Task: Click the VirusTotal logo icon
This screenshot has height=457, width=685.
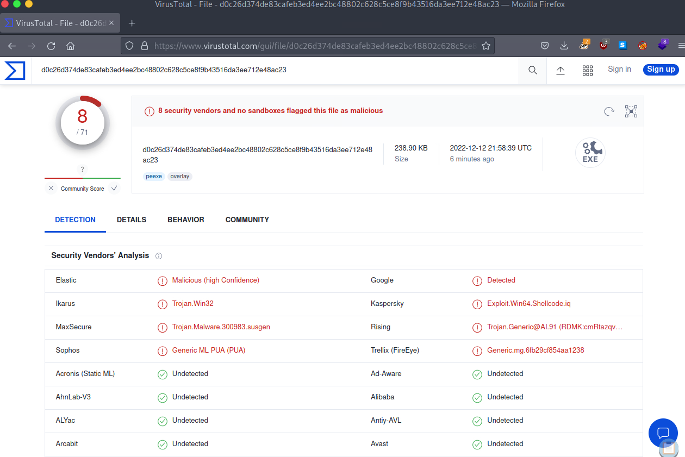Action: click(15, 71)
